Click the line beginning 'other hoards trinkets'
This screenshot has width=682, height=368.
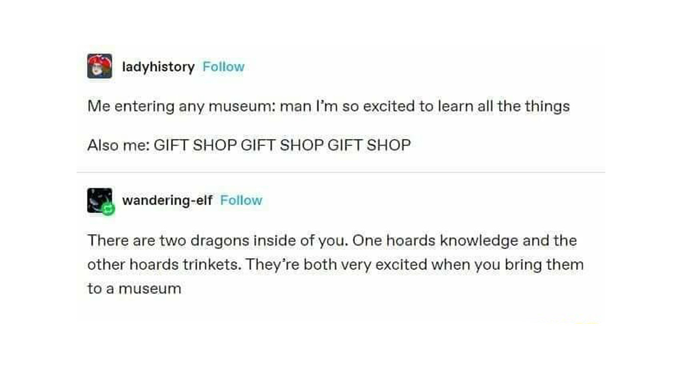[x=335, y=265]
